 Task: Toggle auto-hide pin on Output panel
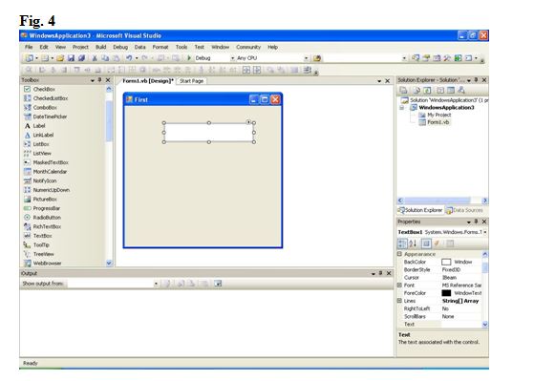pyautogui.click(x=381, y=273)
